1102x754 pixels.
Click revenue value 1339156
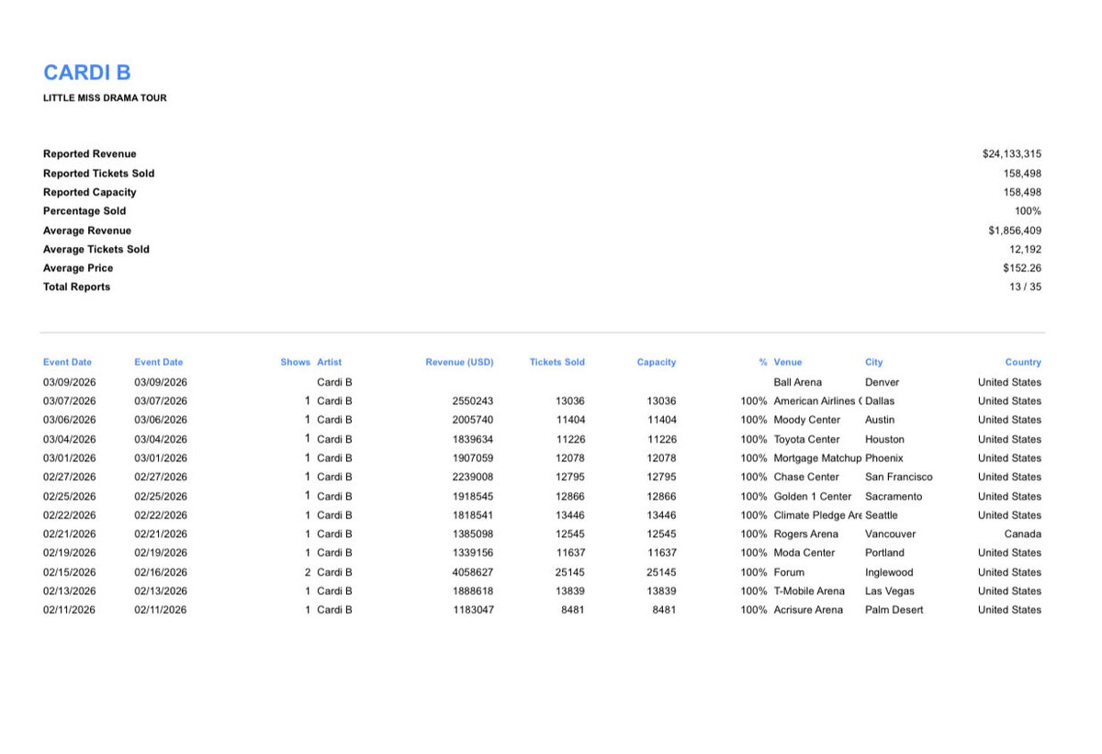click(473, 553)
